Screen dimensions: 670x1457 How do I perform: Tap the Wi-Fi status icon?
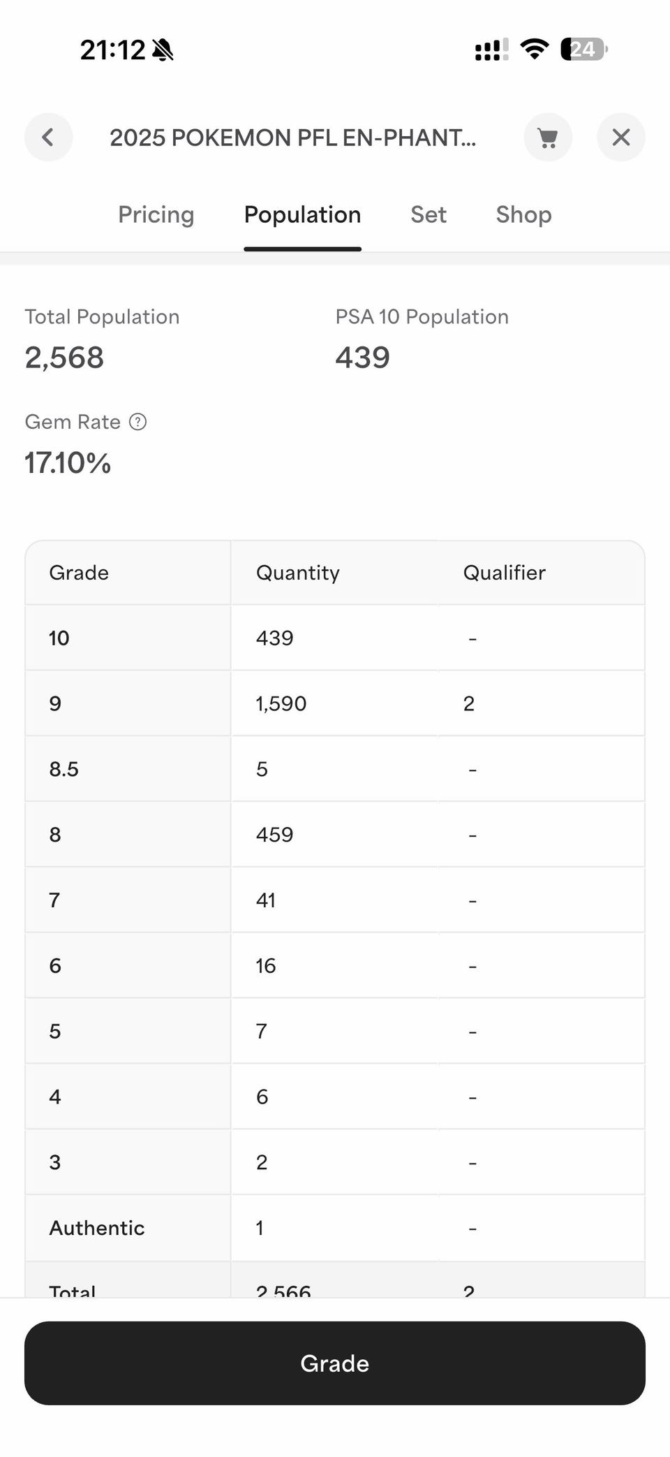click(535, 50)
